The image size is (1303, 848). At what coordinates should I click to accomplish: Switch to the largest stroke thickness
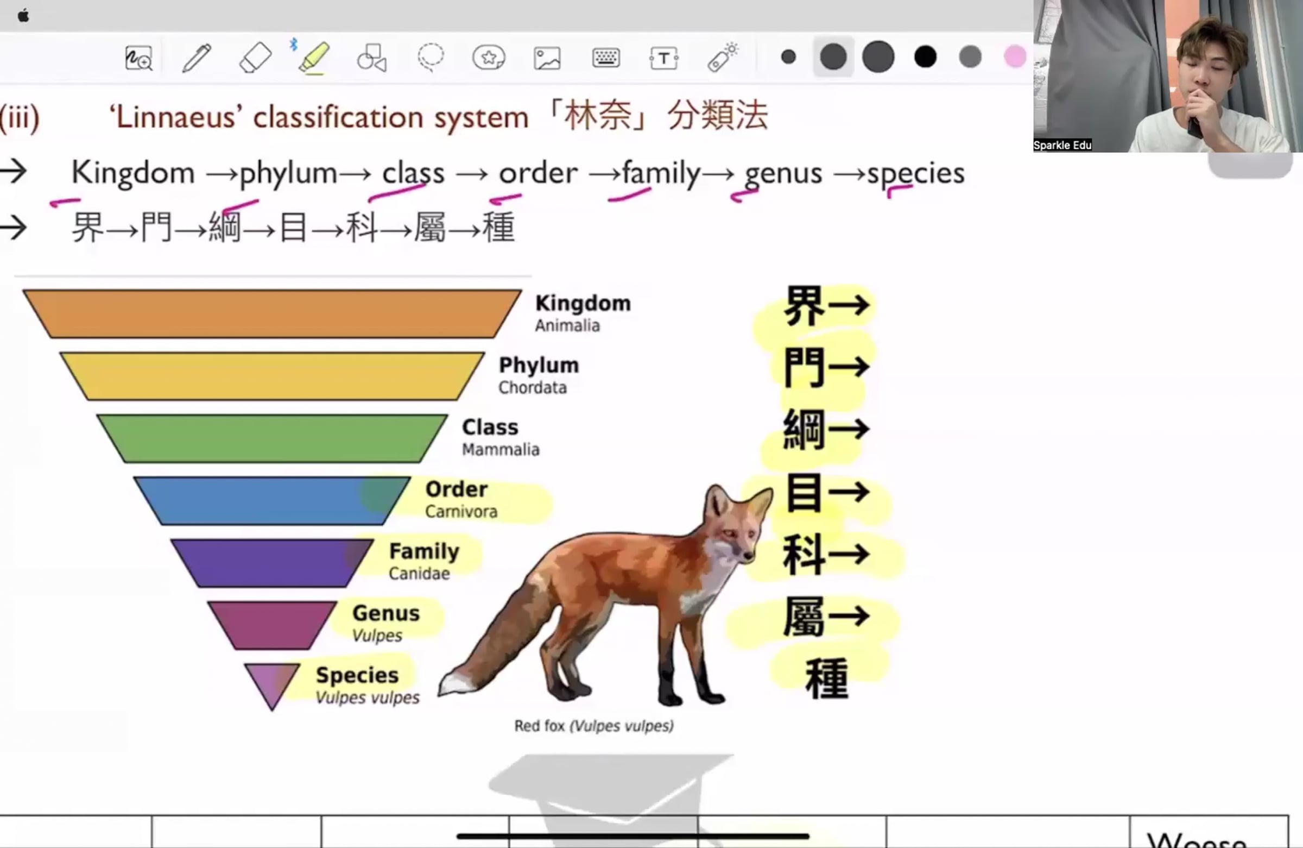[877, 56]
